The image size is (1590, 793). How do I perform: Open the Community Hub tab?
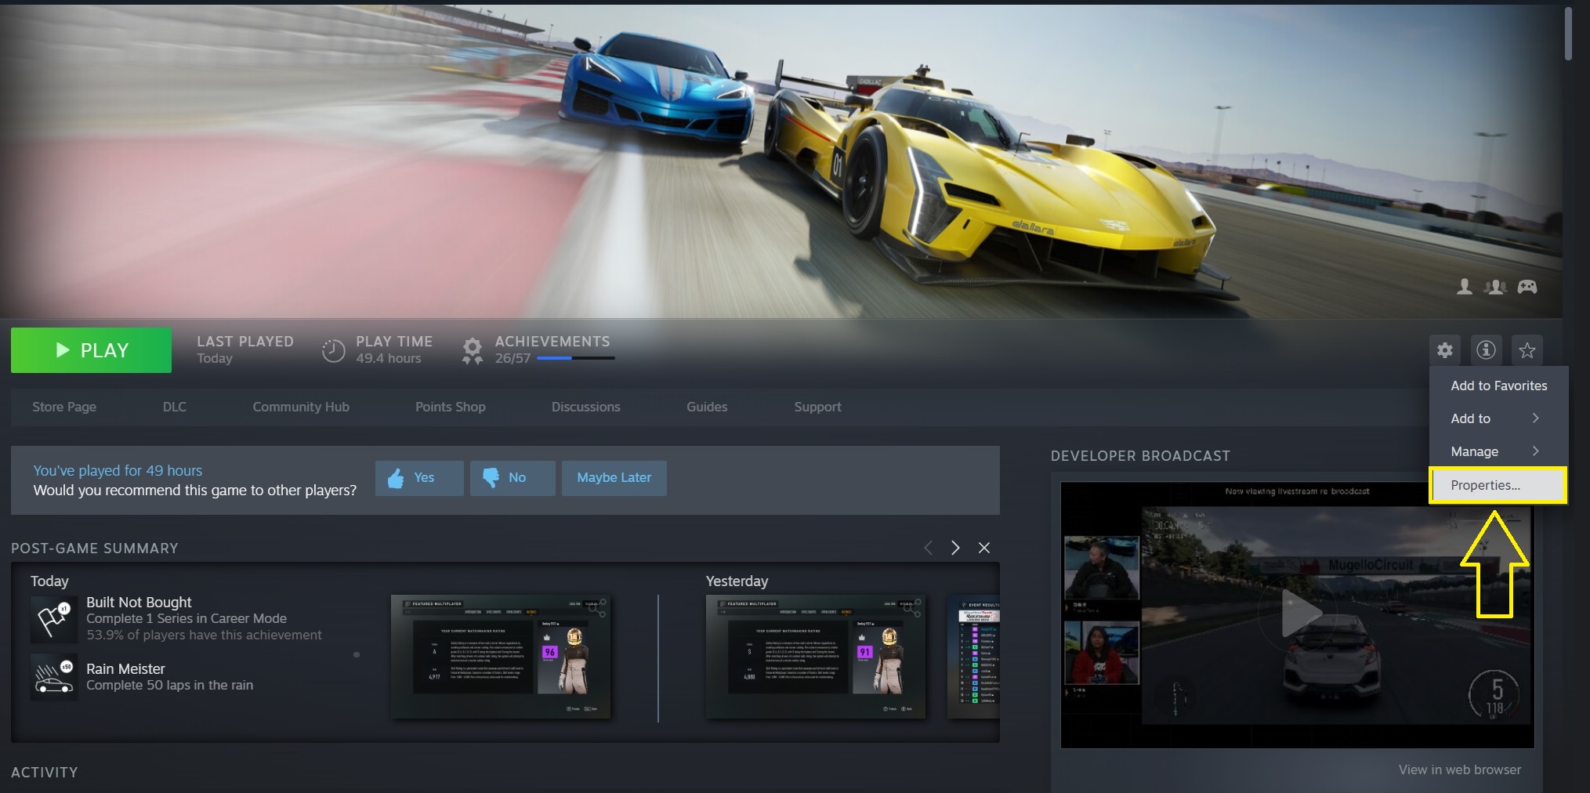click(x=301, y=407)
